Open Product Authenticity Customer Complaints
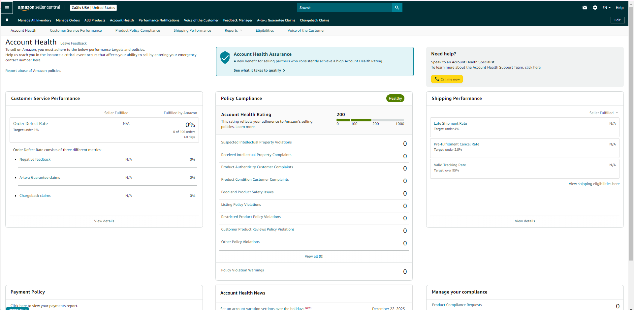This screenshot has height=310, width=634. (257, 167)
